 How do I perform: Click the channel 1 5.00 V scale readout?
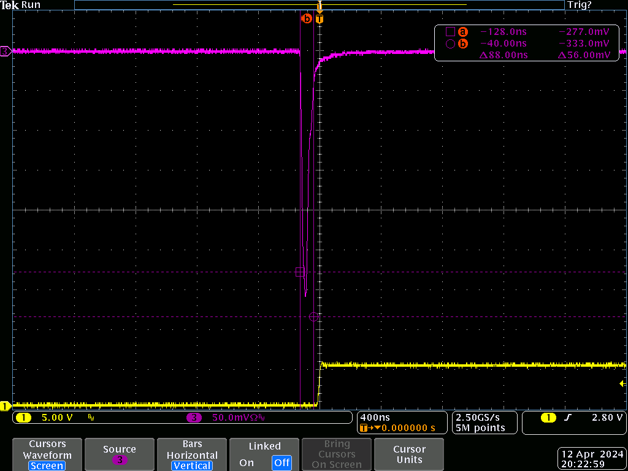click(56, 418)
